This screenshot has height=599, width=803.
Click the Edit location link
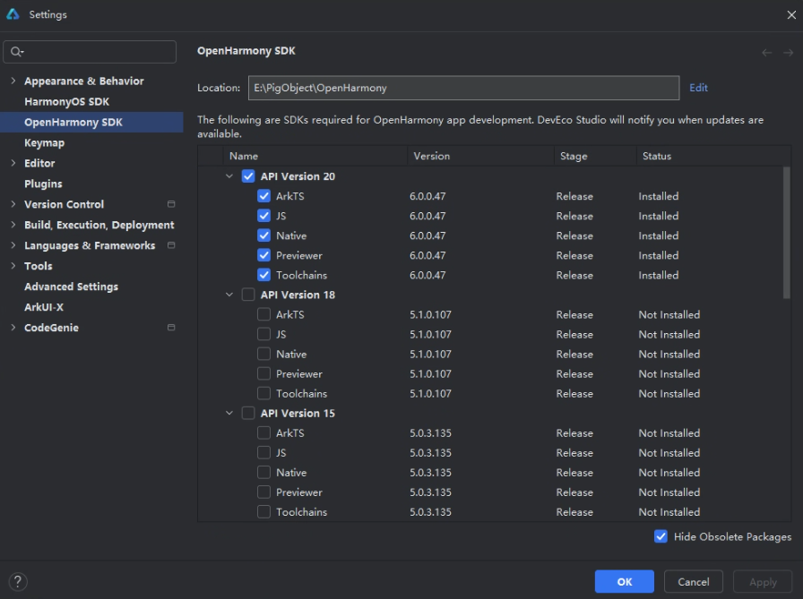pyautogui.click(x=698, y=88)
